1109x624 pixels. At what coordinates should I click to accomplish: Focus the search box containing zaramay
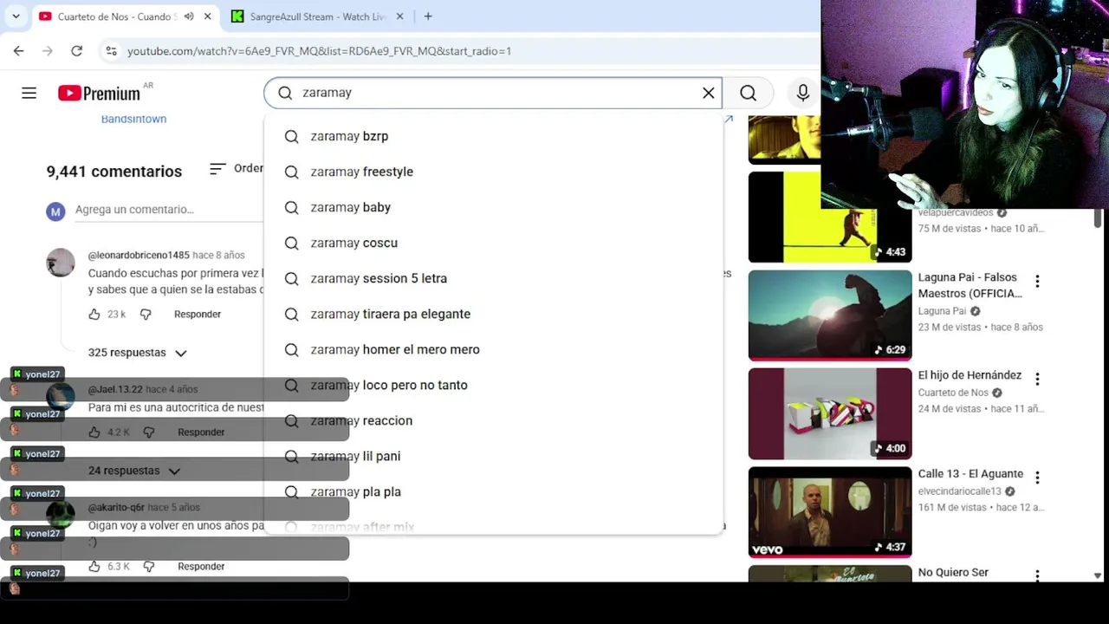495,93
